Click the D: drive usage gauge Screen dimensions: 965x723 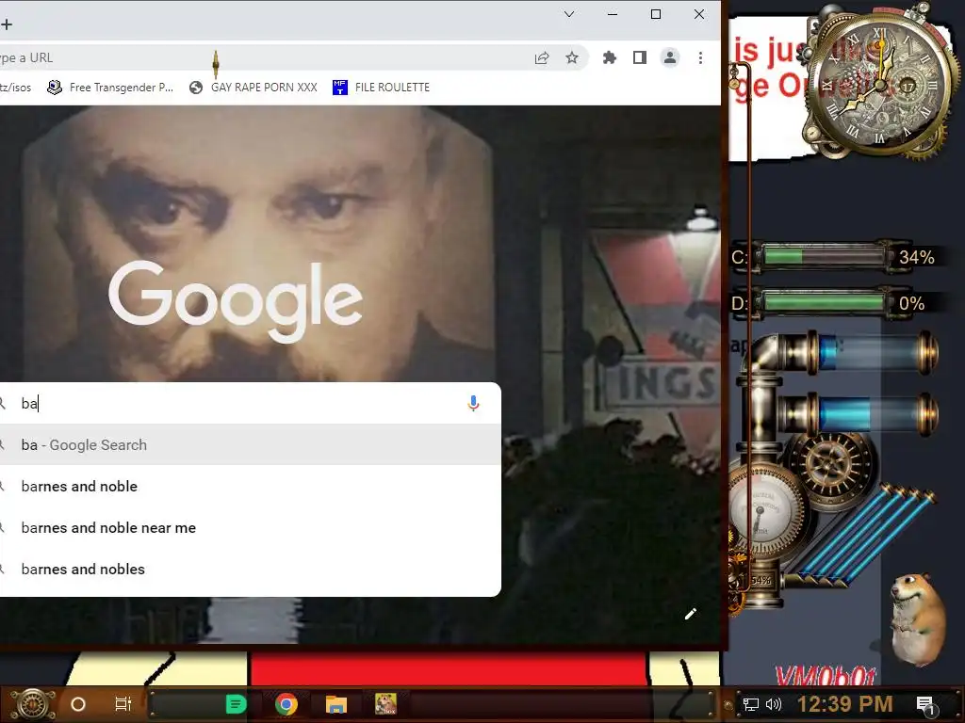pos(824,302)
